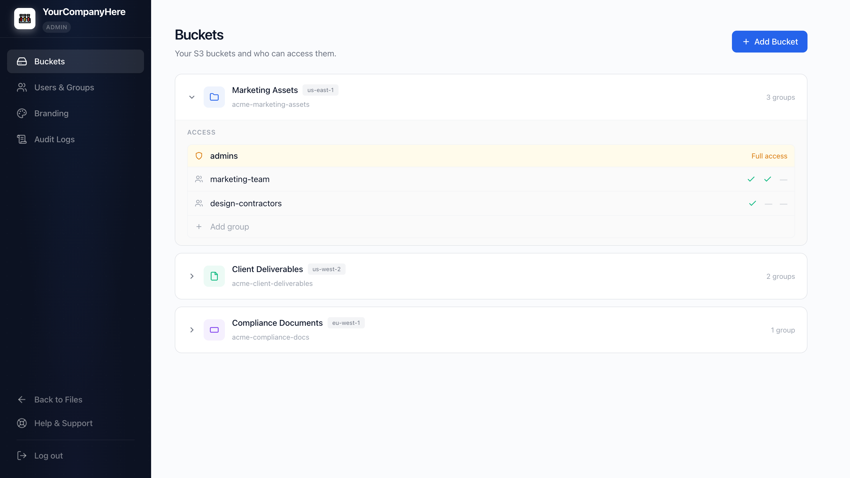Toggle marketing-team's second permission checkmark

(767, 179)
